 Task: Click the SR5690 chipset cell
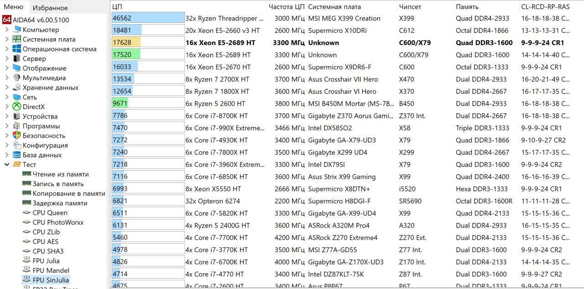pos(410,201)
